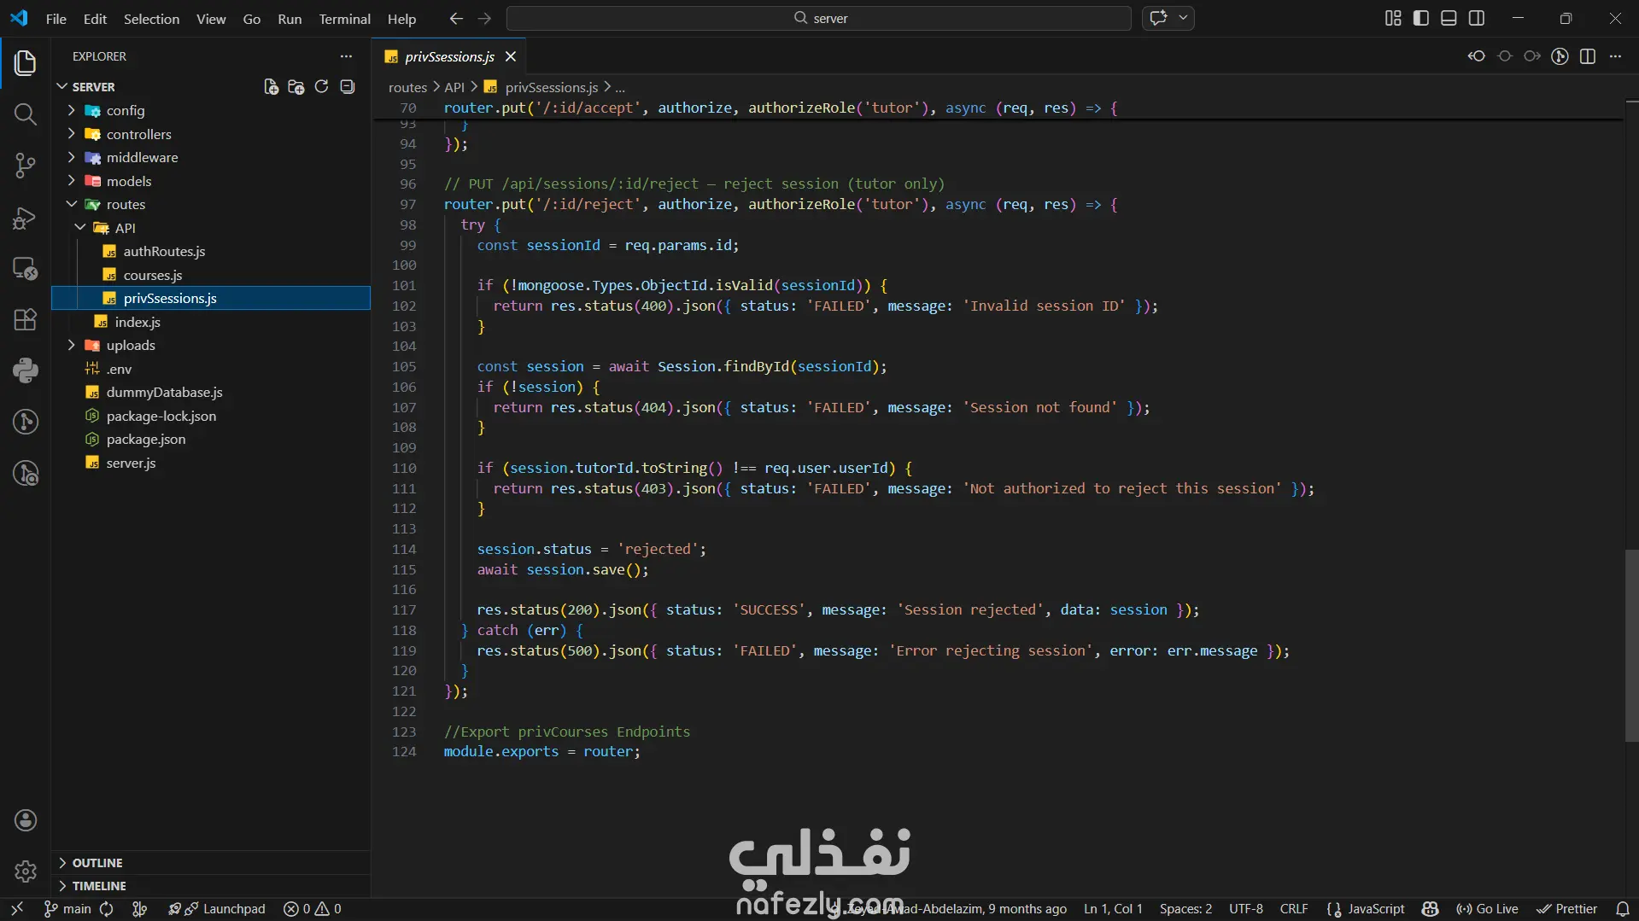This screenshot has height=921, width=1639.
Task: Open the GitLens view in the activity bar
Action: [26, 422]
